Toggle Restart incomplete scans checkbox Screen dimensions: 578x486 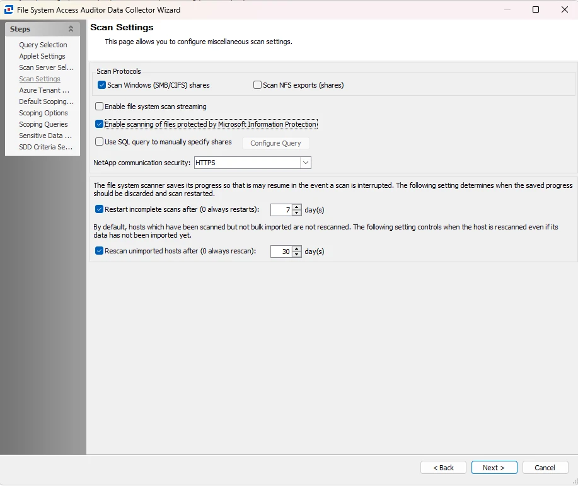pos(99,209)
